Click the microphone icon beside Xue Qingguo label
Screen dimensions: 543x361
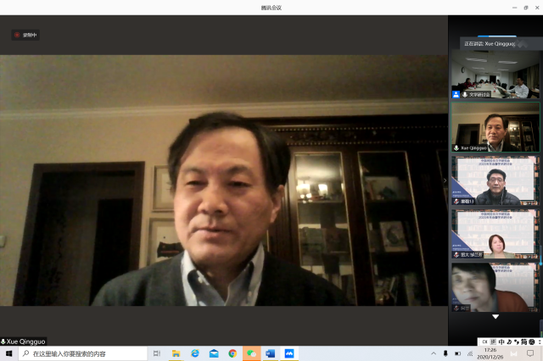(x=3, y=341)
